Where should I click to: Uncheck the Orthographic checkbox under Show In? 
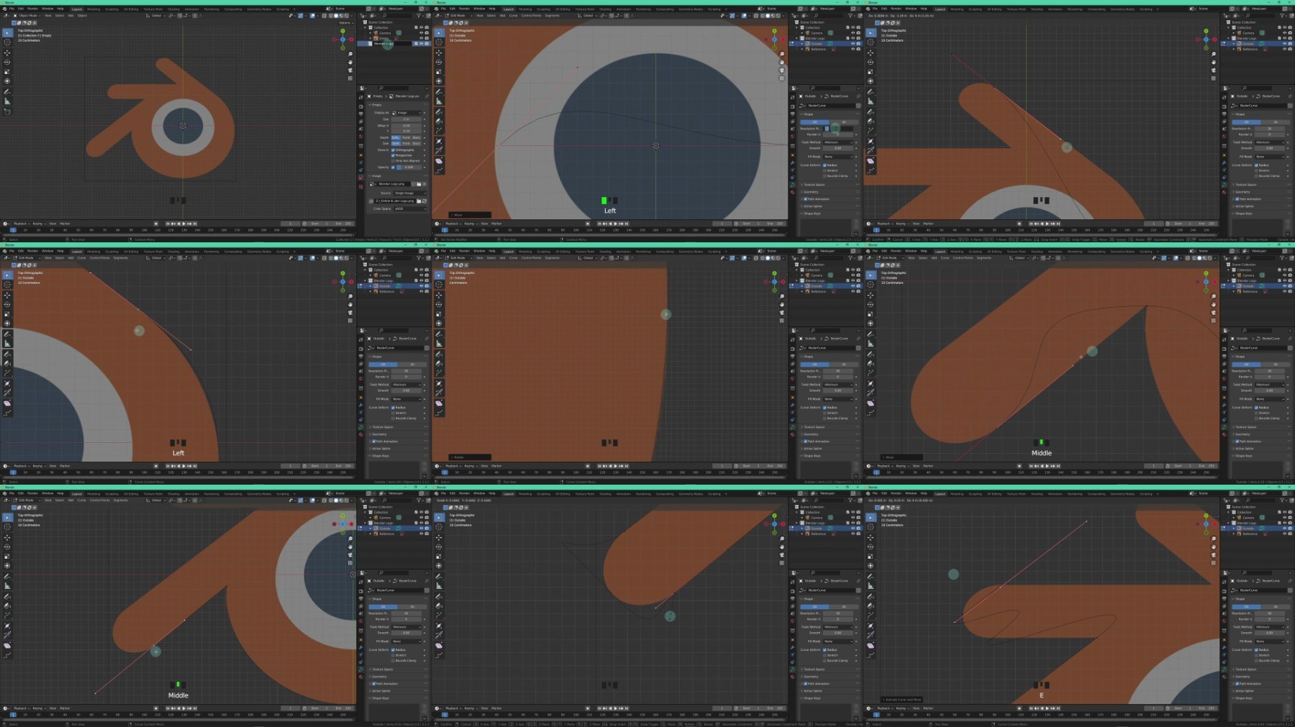pyautogui.click(x=393, y=150)
